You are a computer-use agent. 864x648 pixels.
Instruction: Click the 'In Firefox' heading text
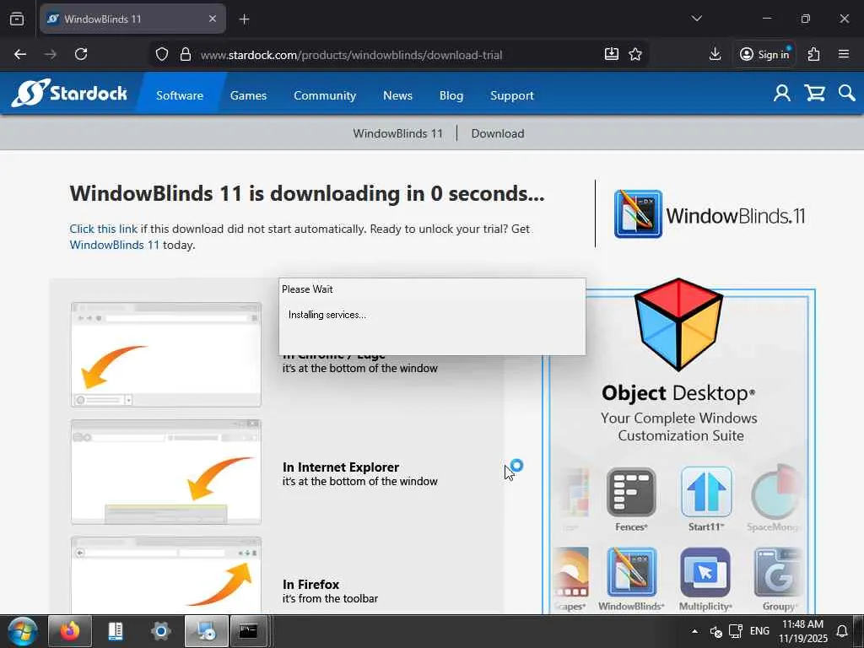(x=310, y=584)
